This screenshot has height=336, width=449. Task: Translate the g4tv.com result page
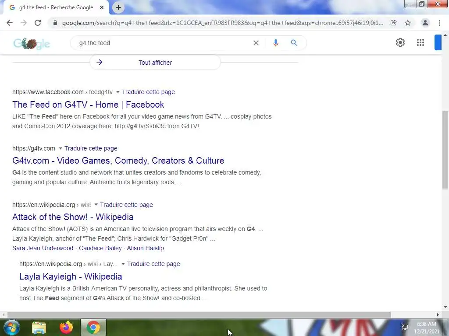click(91, 149)
